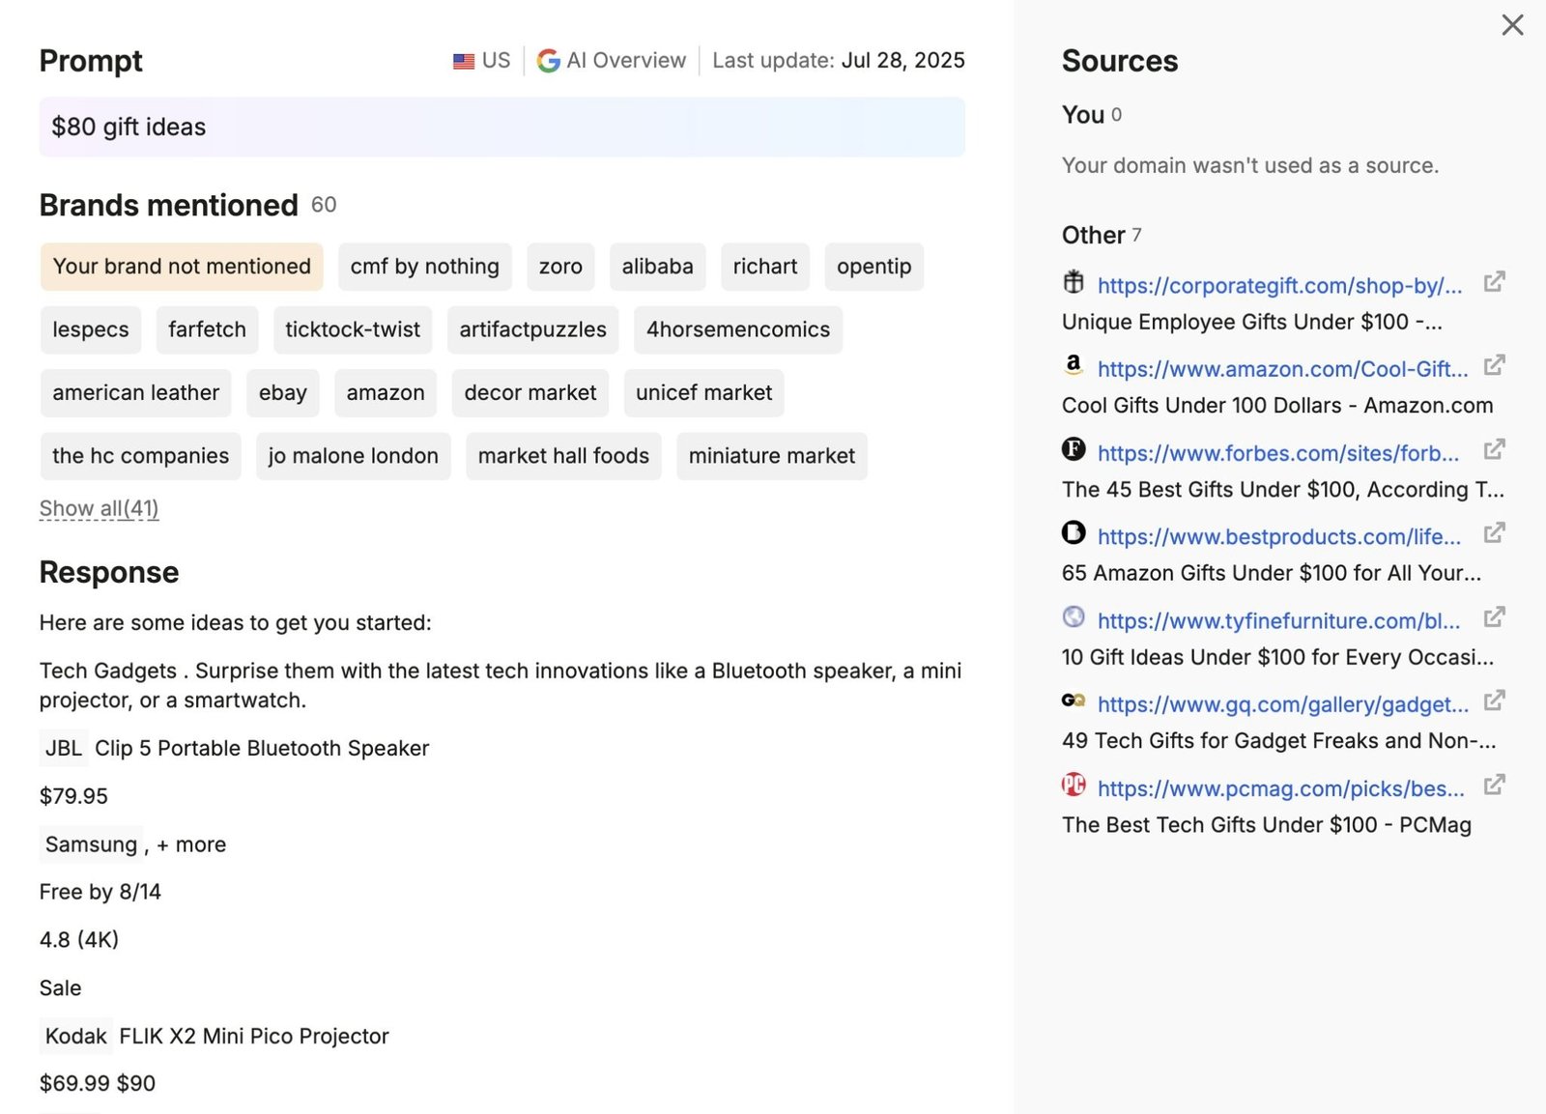Click 'FLIK X2 Mini Pico Projector' text

254,1036
